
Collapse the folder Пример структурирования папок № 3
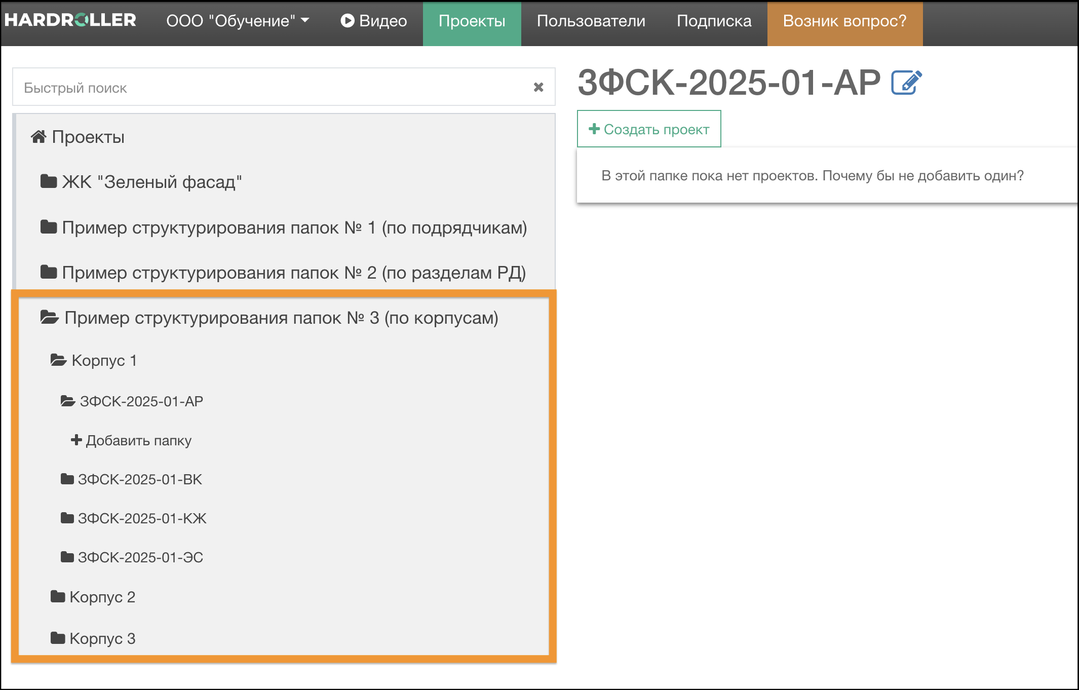click(281, 318)
